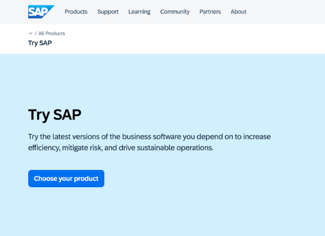
Task: Select the large Try SAP heading
Action: [x=55, y=115]
